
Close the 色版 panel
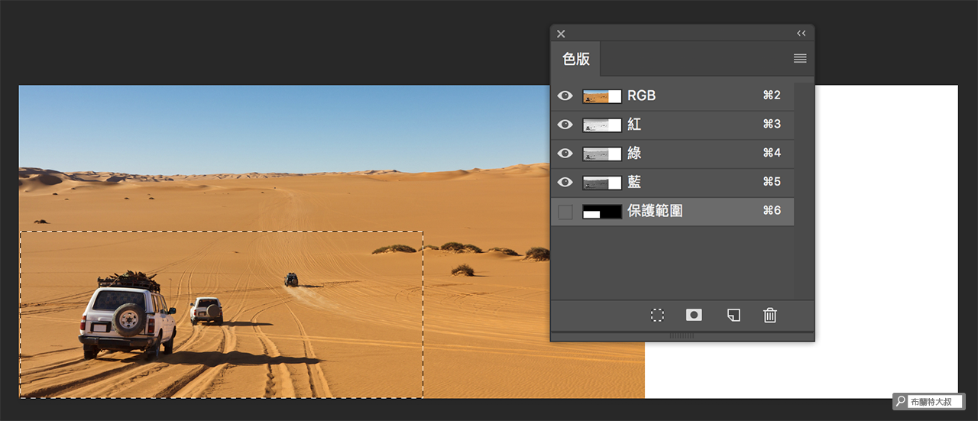pyautogui.click(x=561, y=34)
